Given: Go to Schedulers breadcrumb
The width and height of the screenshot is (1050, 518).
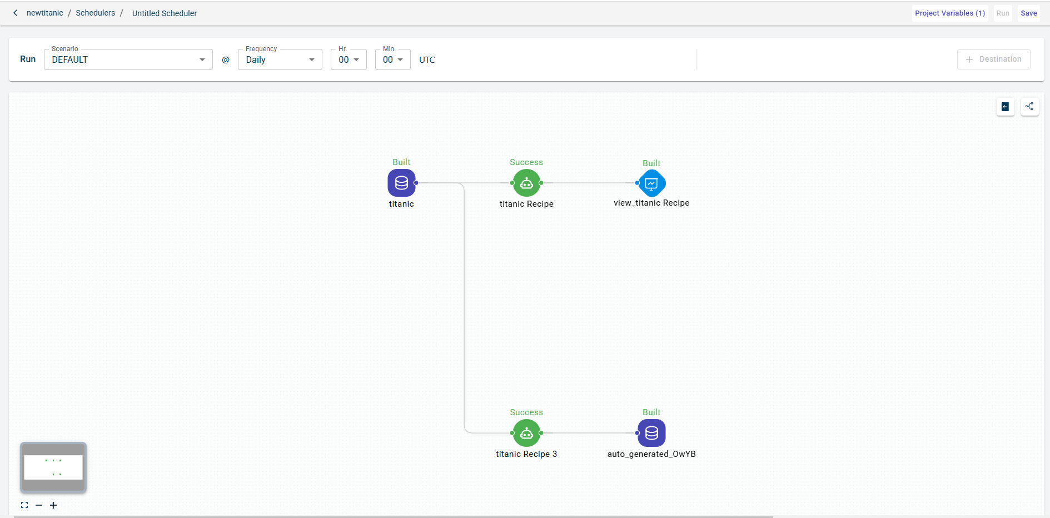Looking at the screenshot, I should [x=95, y=13].
